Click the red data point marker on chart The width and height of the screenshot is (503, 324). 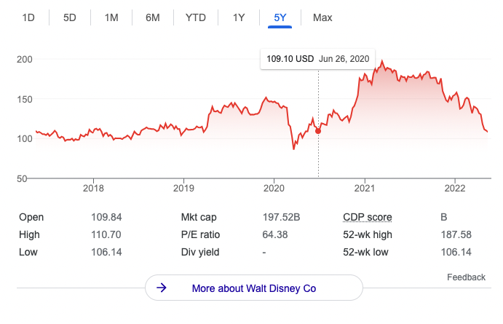tap(318, 130)
